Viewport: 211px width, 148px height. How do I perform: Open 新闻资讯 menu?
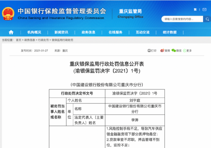[61, 32]
